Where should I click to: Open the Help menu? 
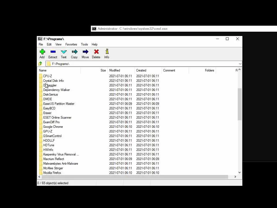pyautogui.click(x=94, y=44)
